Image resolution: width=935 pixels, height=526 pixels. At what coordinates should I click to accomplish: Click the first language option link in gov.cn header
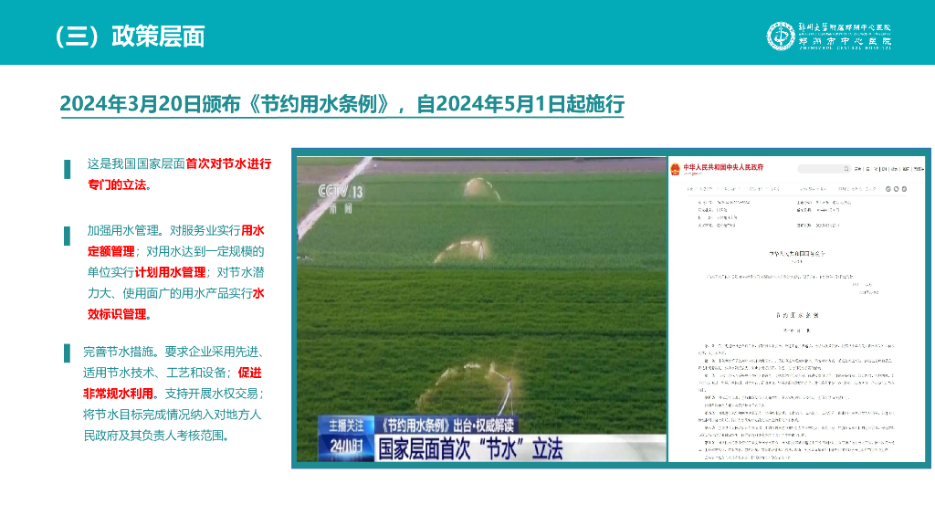tap(858, 169)
